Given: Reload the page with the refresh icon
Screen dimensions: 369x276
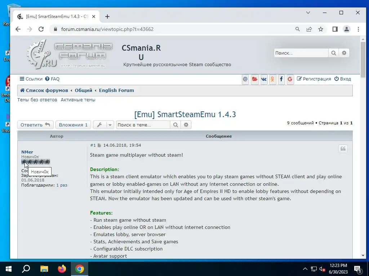Looking at the screenshot, I should click(x=41, y=29).
